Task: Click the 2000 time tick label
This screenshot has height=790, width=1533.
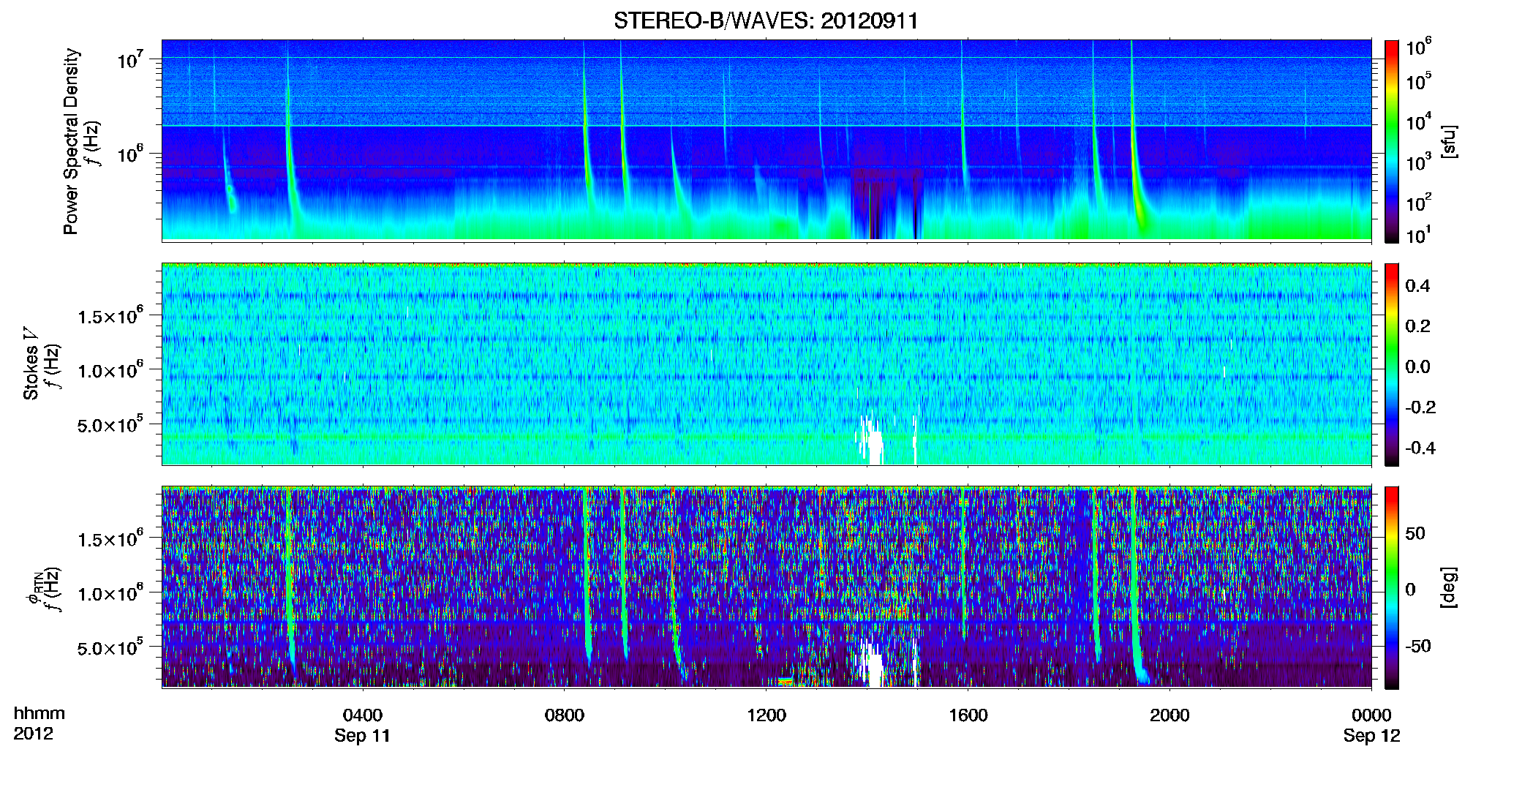Action: (x=1169, y=715)
